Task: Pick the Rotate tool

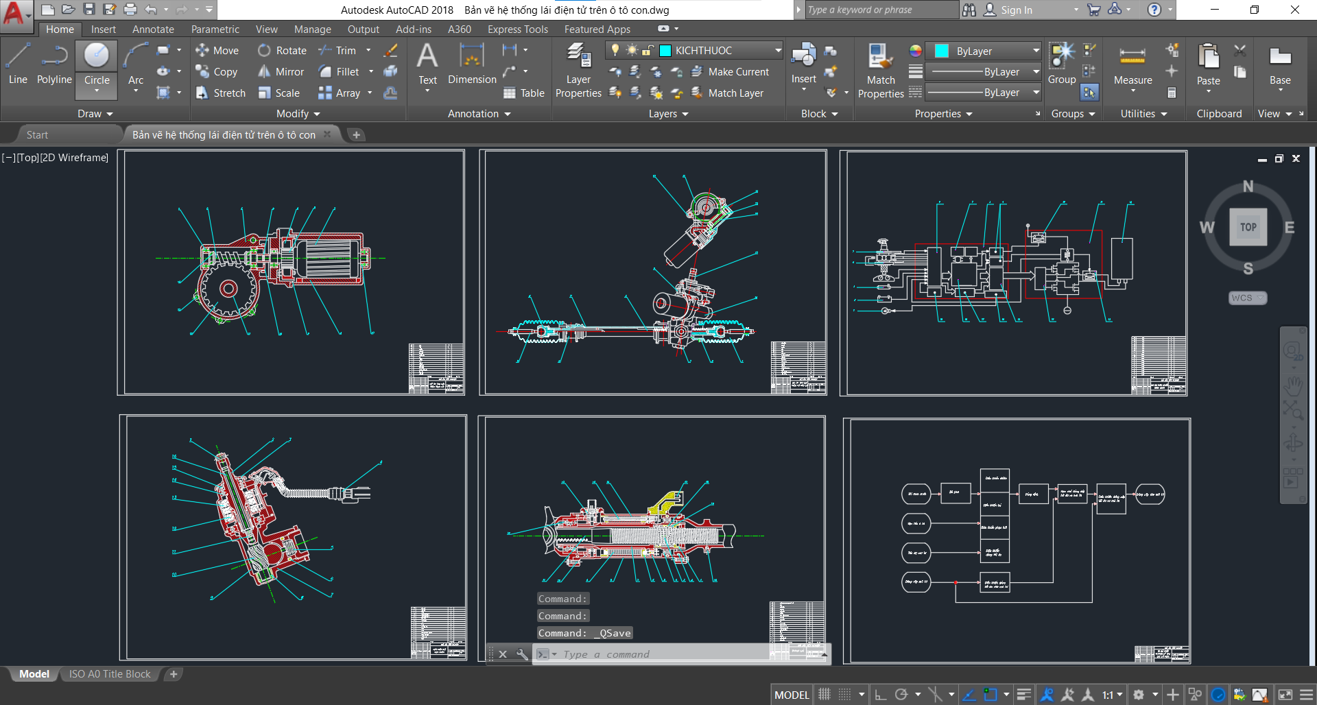Action: pos(282,50)
